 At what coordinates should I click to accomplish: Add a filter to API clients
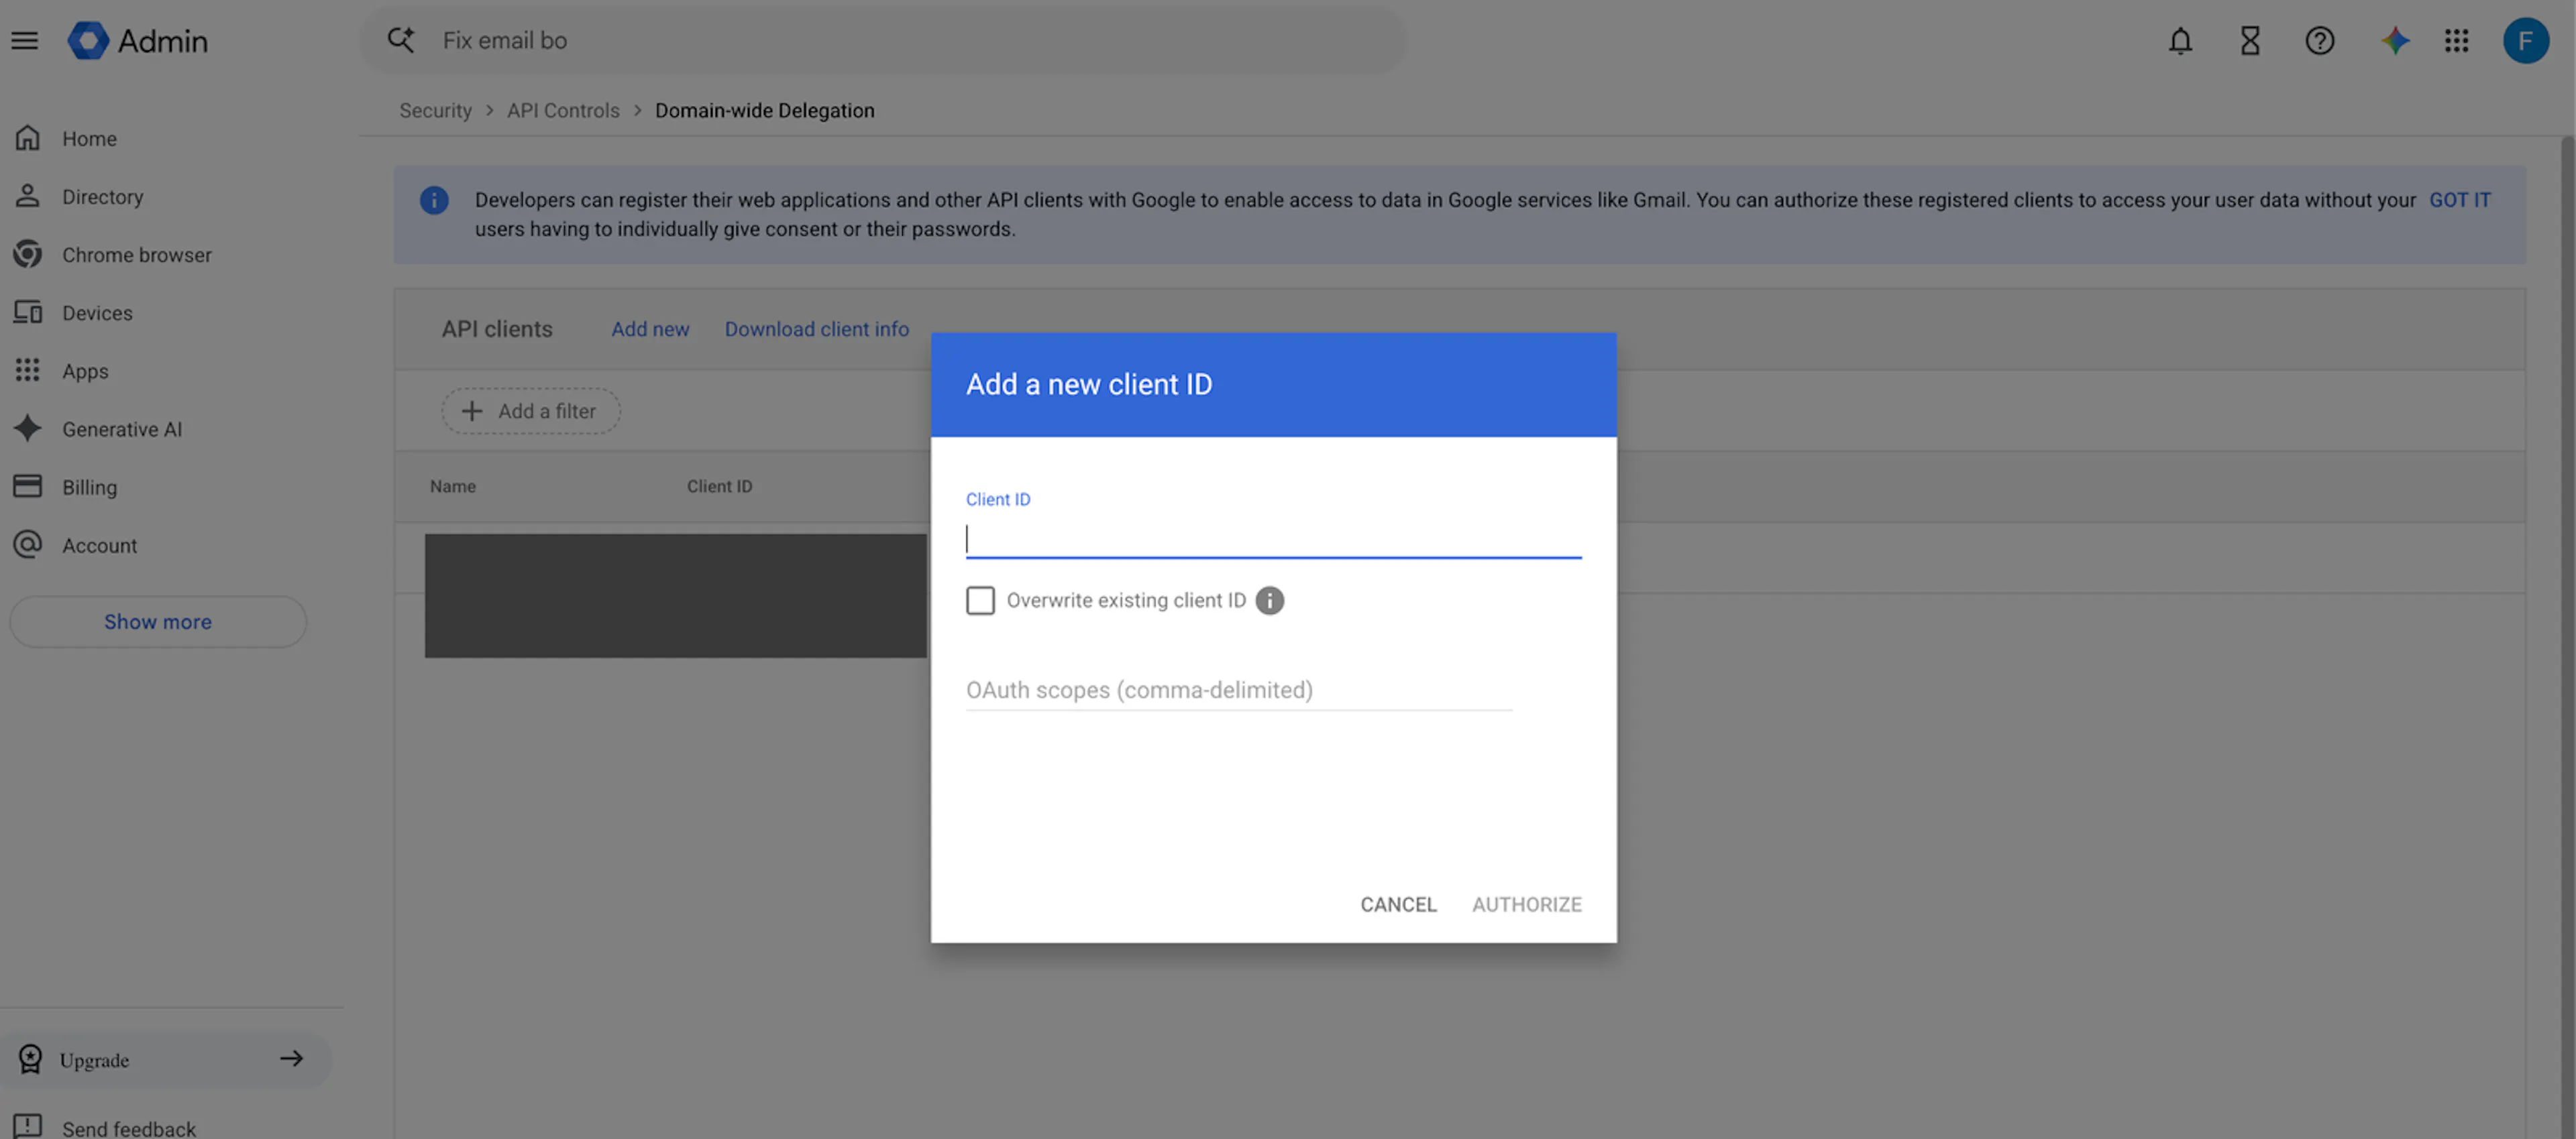coord(531,411)
